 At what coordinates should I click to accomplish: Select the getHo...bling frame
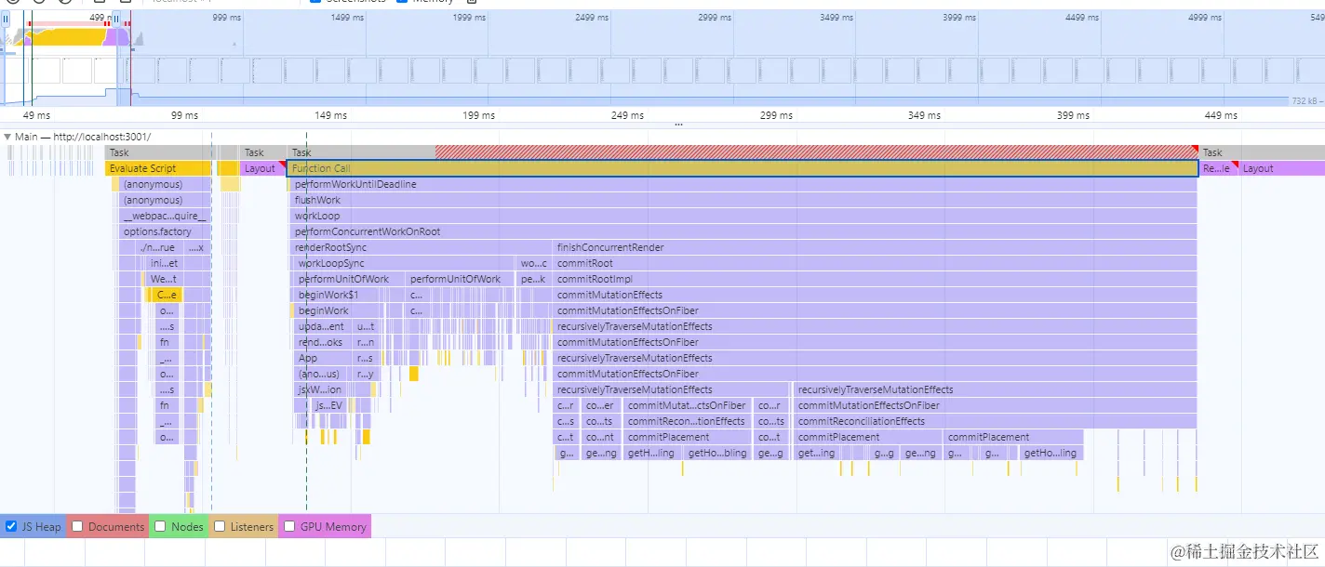click(716, 453)
